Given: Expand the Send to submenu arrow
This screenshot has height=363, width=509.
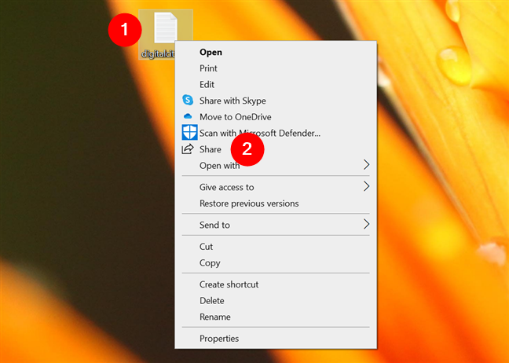Looking at the screenshot, I should [366, 224].
